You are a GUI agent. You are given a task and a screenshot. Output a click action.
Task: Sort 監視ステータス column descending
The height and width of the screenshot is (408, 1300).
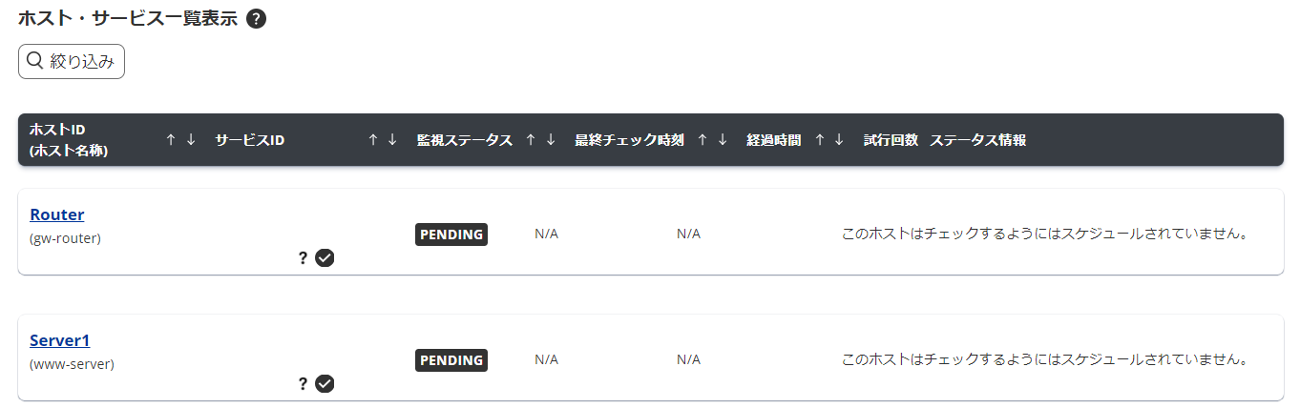(551, 140)
